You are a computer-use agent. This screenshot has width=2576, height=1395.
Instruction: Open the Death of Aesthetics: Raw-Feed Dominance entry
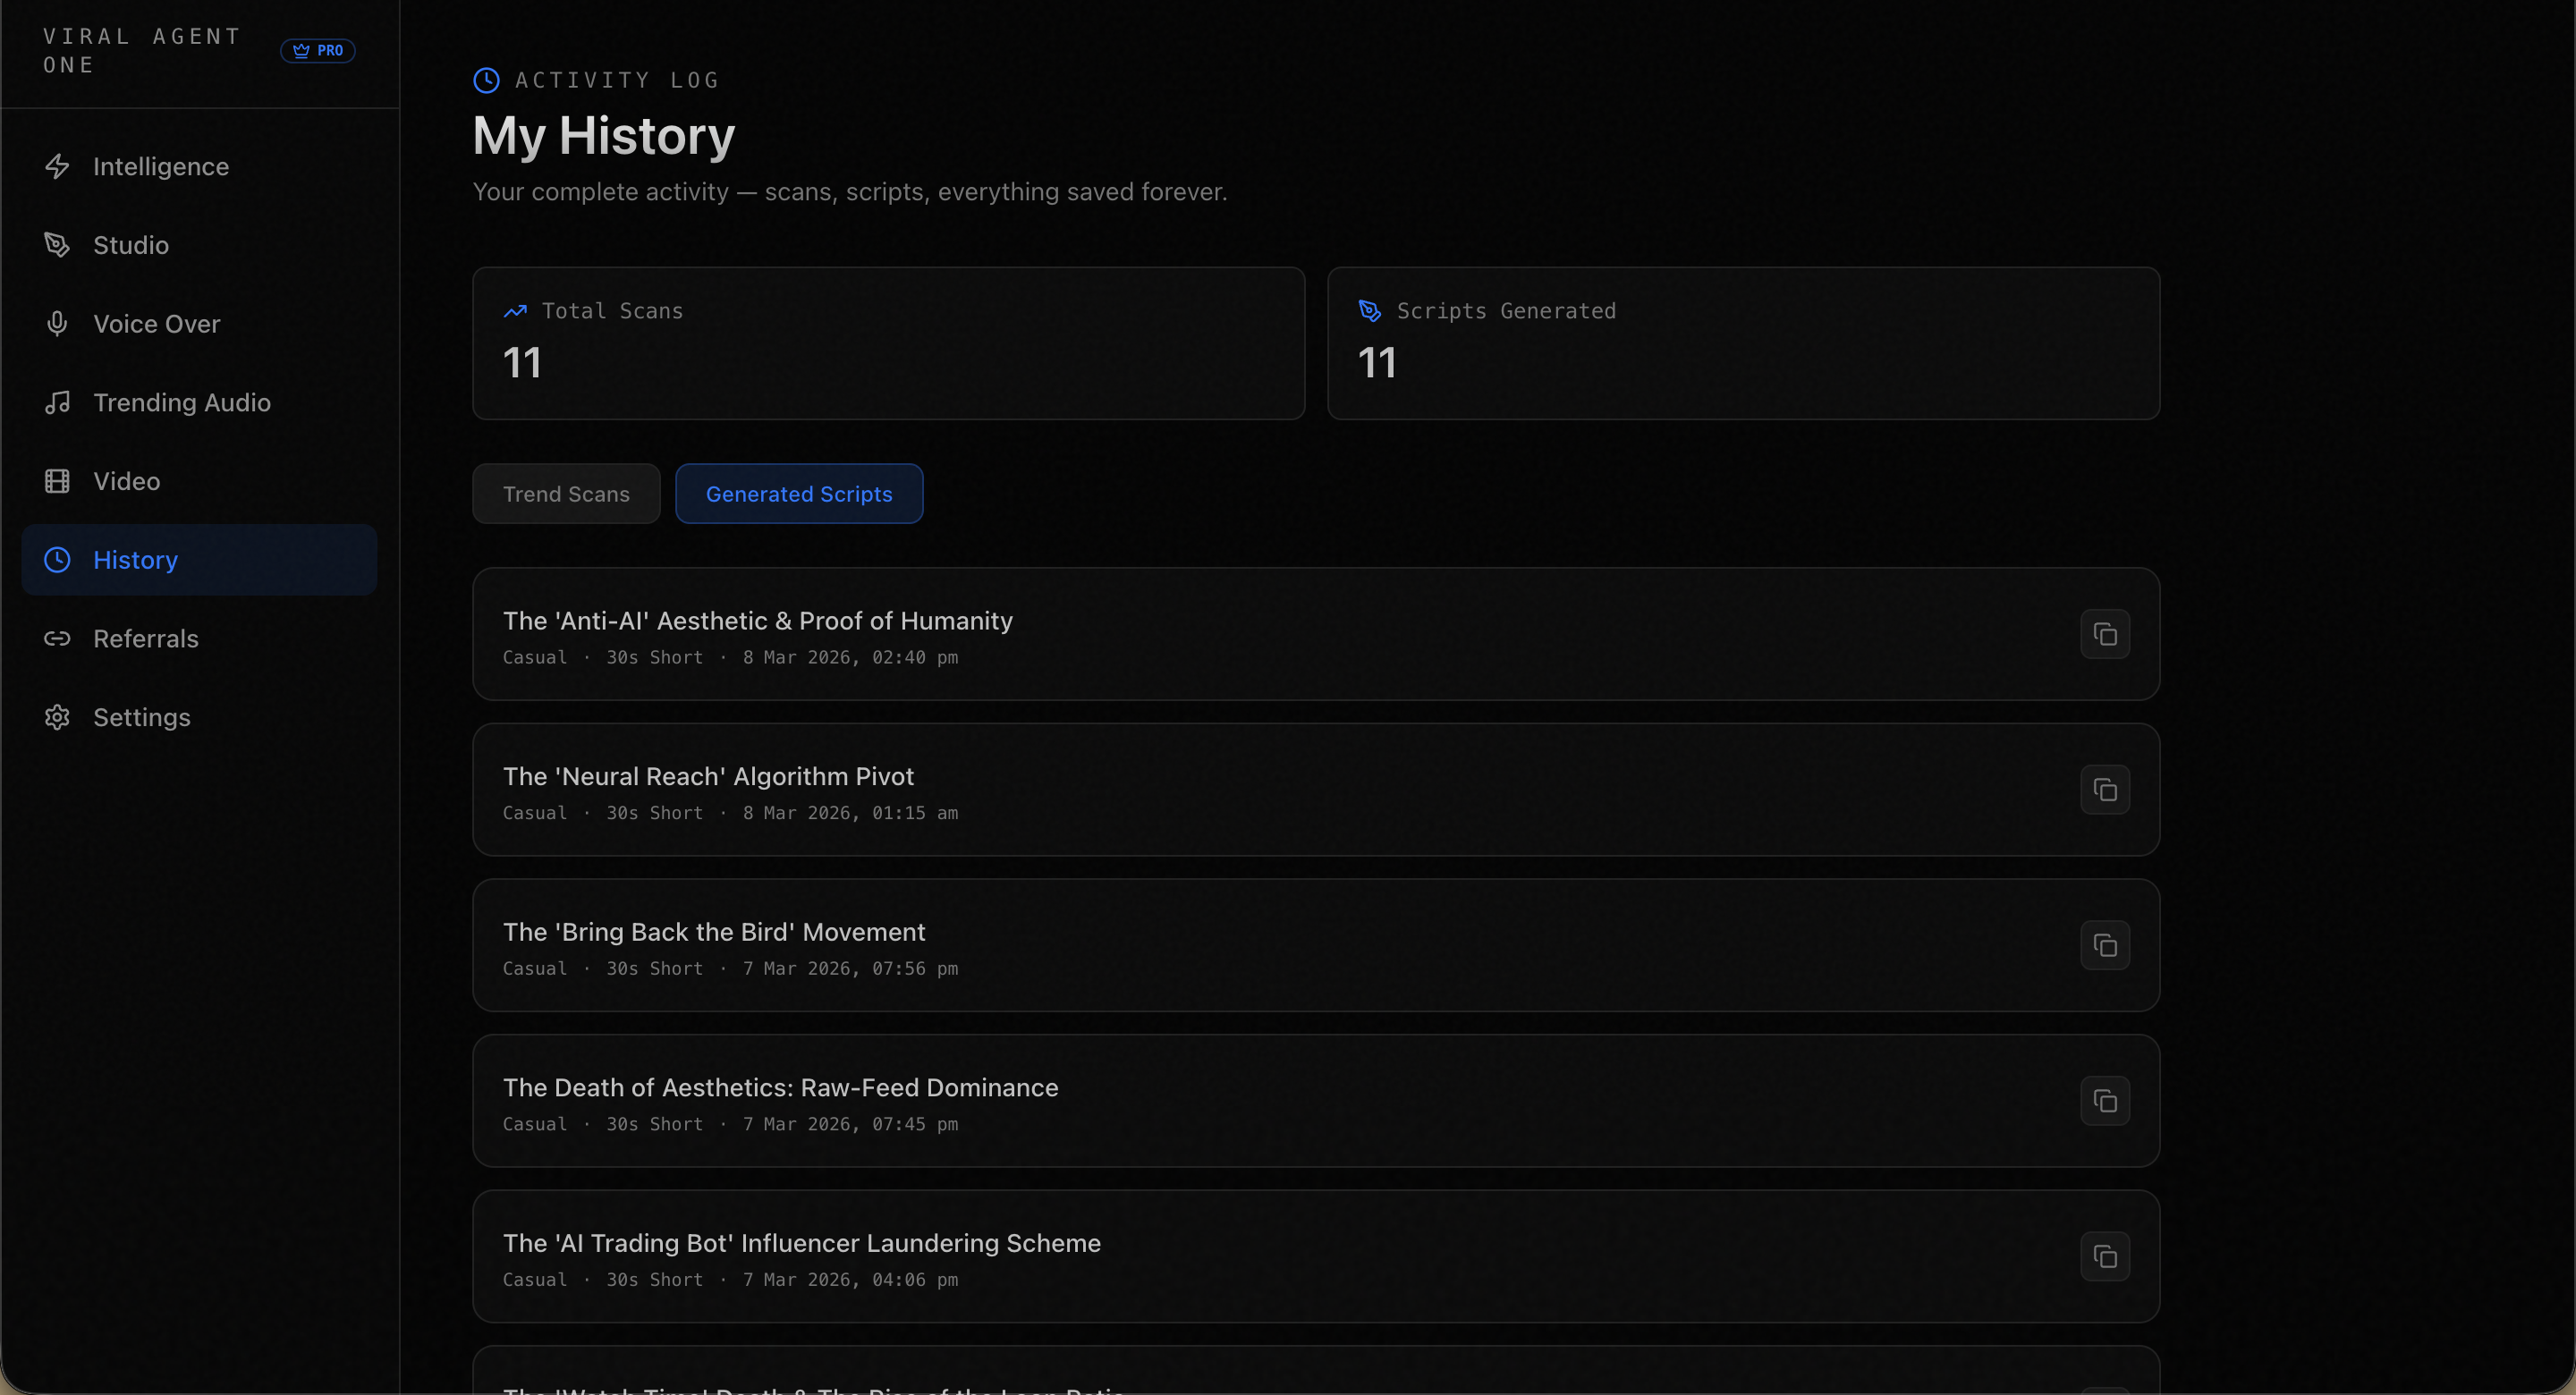[1316, 1101]
